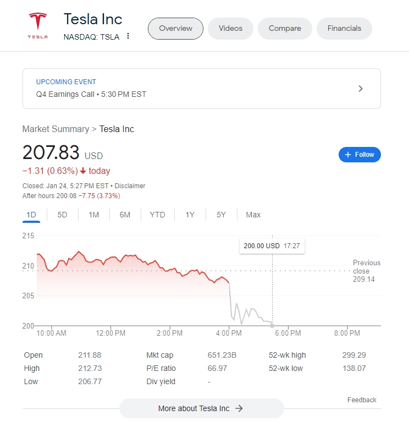View the 5Y chart range
Viewport: 409px width, 421px height.
221,215
